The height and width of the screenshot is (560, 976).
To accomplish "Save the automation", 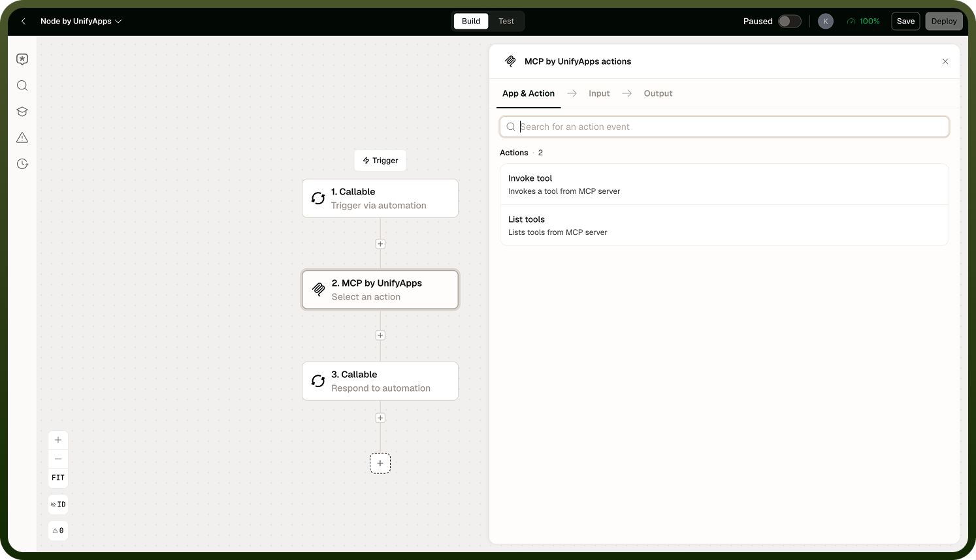I will click(905, 22).
